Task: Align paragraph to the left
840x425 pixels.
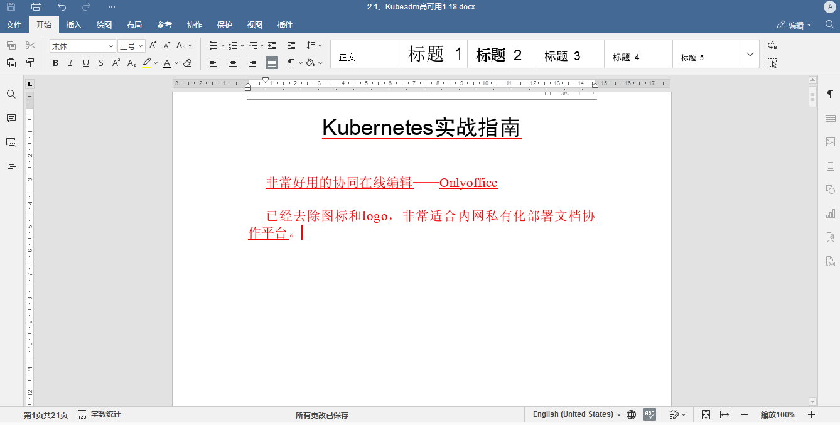Action: point(213,63)
